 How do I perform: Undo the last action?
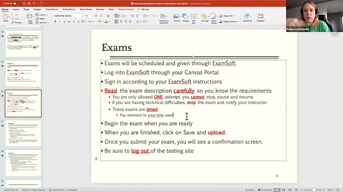34,3
